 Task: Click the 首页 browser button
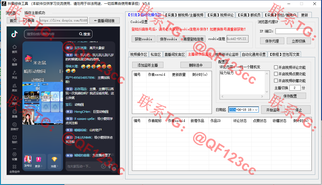tap(13, 20)
